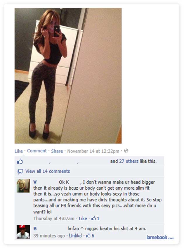Open shirtless commenter profile picture
This screenshot has height=249, width=184.
coord(23,186)
